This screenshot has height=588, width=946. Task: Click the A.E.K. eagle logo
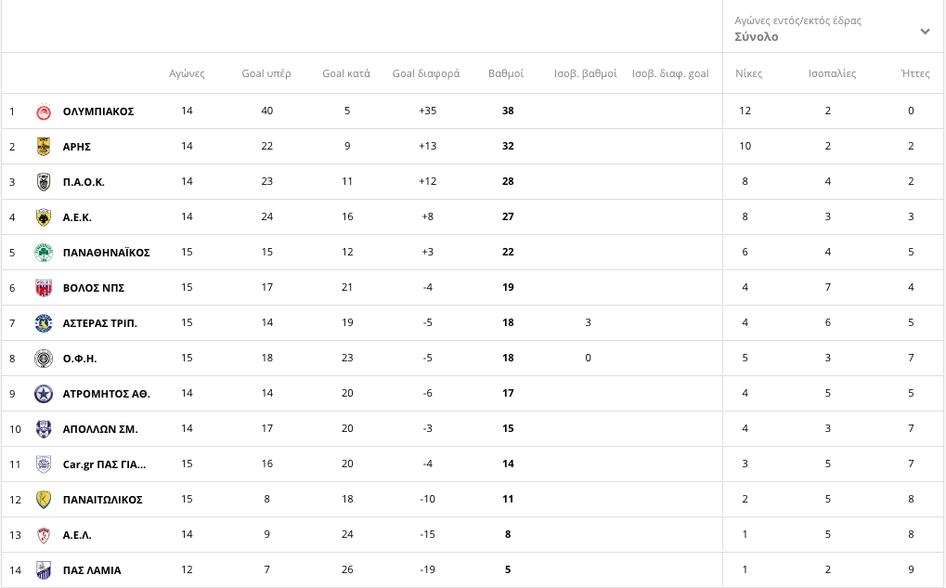(x=44, y=217)
